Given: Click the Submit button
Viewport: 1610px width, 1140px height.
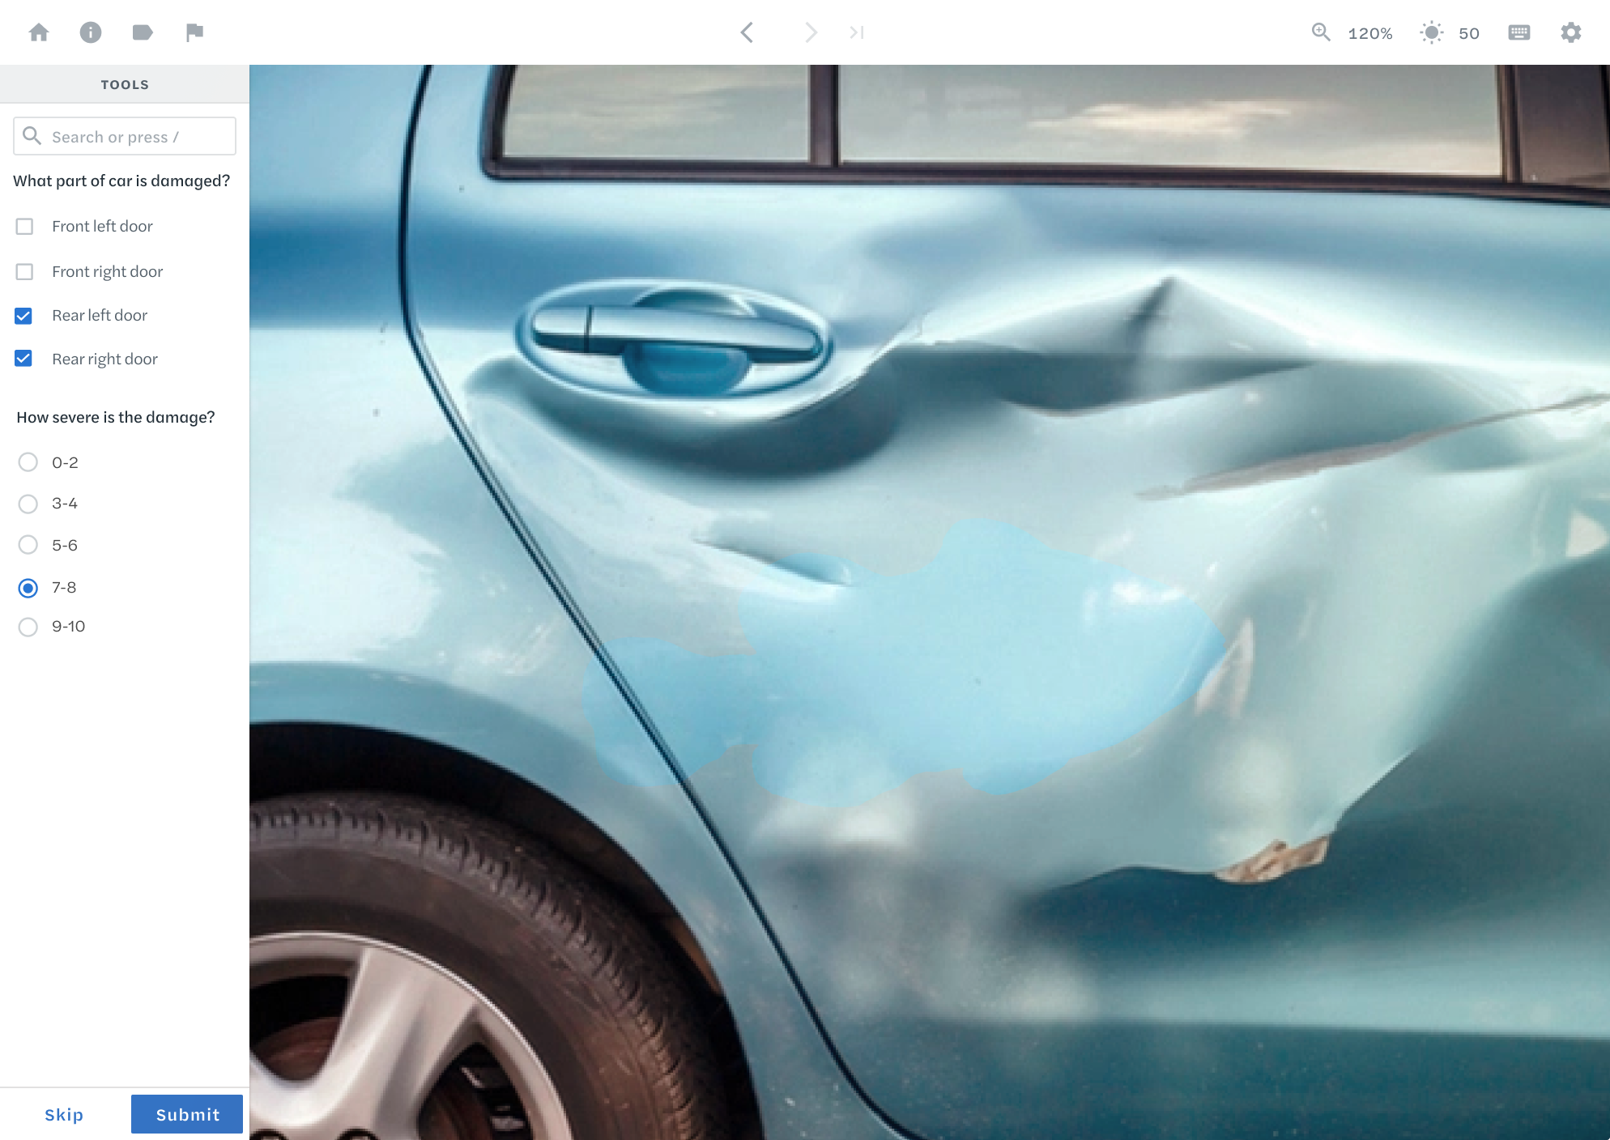Looking at the screenshot, I should click(x=188, y=1114).
